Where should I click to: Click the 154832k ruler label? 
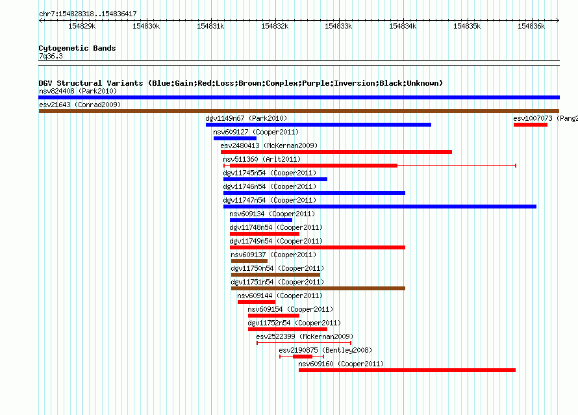[275, 26]
